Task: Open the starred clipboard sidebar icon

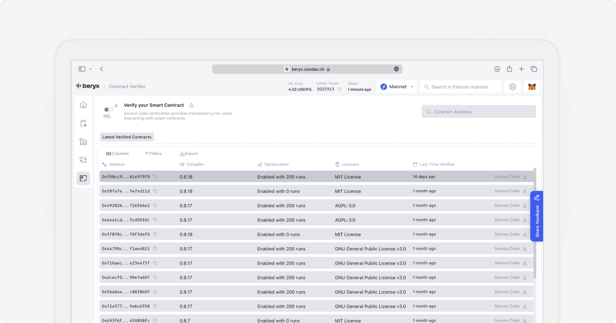Action: [83, 124]
